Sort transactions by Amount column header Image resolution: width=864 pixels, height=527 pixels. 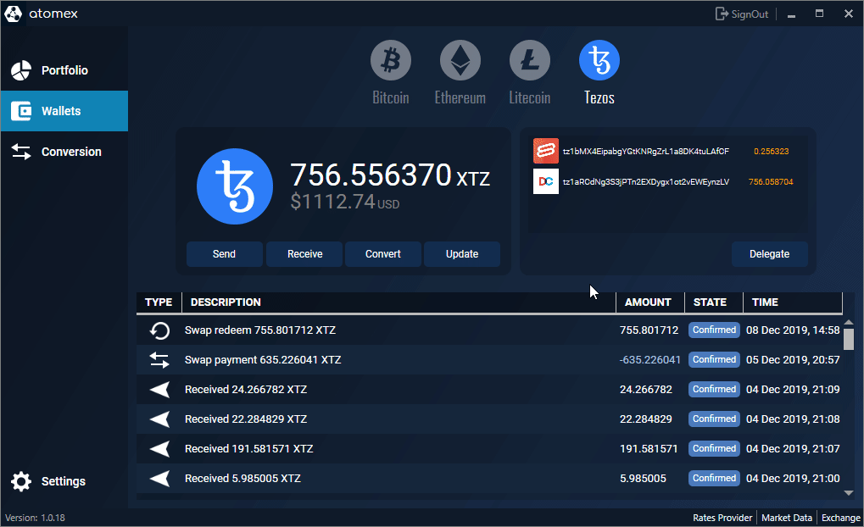coord(648,302)
